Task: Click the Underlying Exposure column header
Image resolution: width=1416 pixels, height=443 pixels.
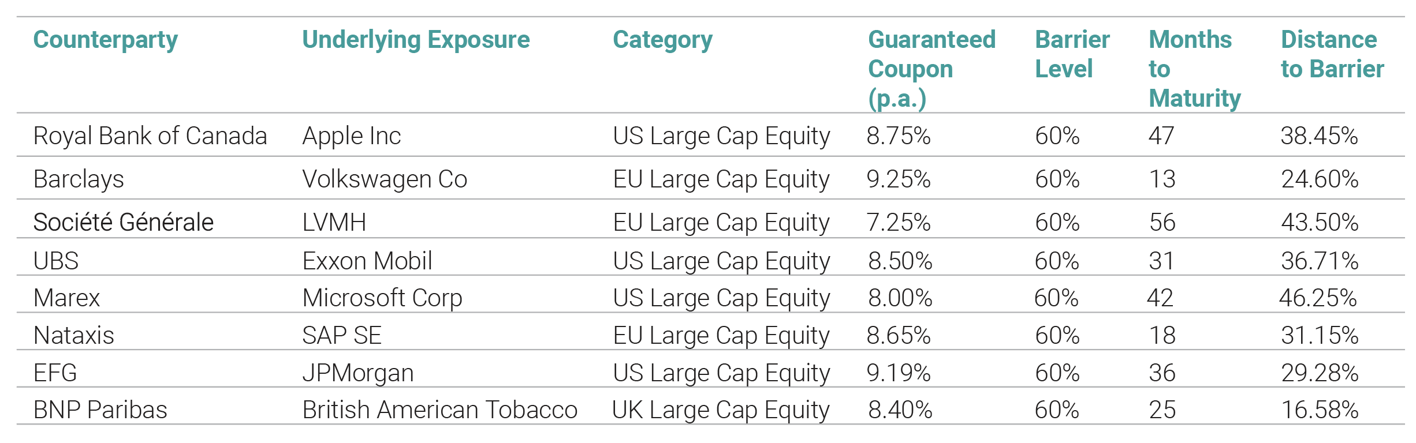Action: (416, 40)
